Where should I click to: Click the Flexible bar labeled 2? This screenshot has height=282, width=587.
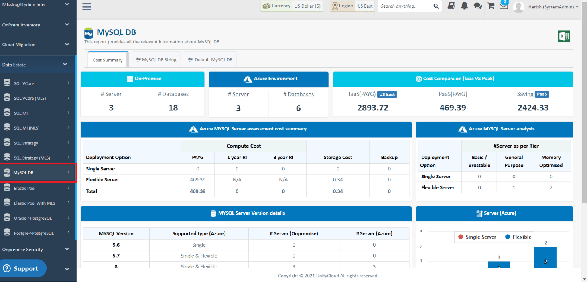point(545,257)
